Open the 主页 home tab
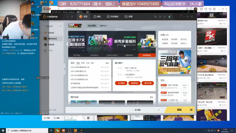The height and width of the screenshot is (133, 236). (83, 17)
